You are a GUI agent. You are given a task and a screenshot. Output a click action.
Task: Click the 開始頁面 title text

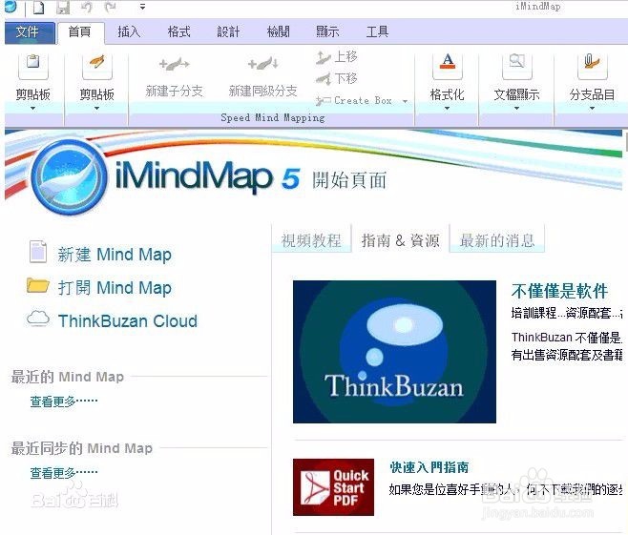click(x=349, y=180)
